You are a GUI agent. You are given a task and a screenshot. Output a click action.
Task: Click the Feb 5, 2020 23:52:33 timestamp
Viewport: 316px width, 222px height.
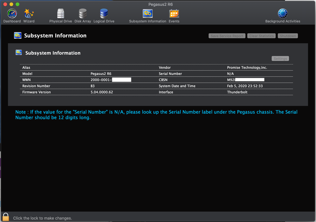point(245,86)
